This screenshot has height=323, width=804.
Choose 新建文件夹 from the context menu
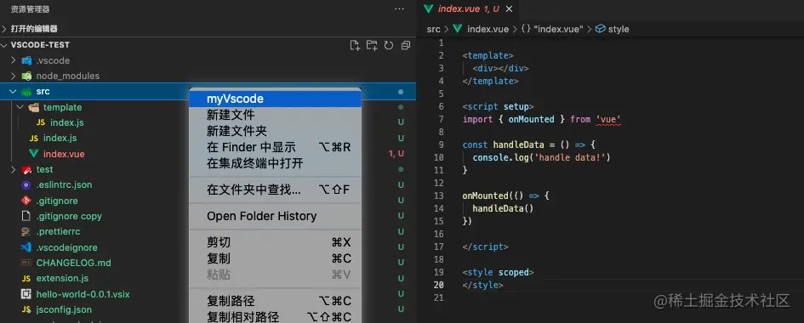coord(276,131)
